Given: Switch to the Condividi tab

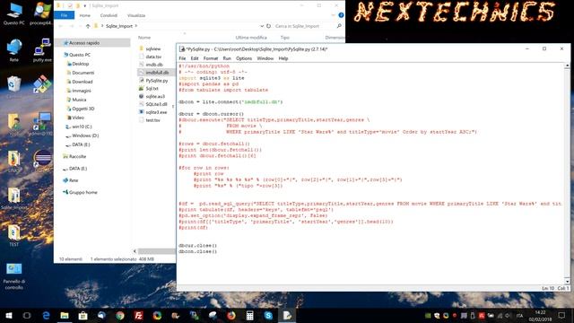Looking at the screenshot, I should [x=109, y=15].
